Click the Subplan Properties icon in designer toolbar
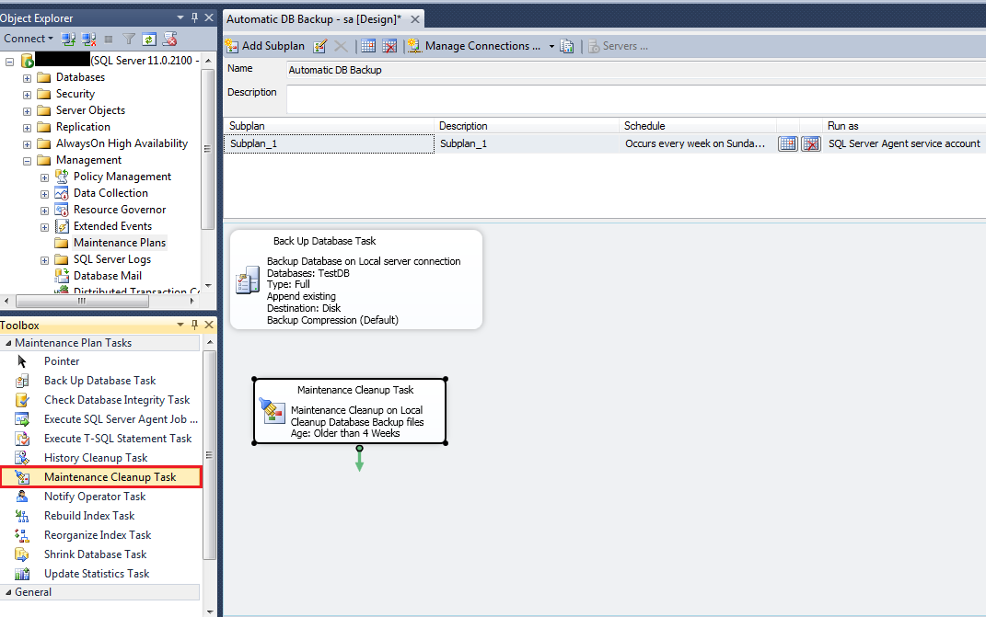Viewport: 986px width, 617px height. [x=320, y=46]
